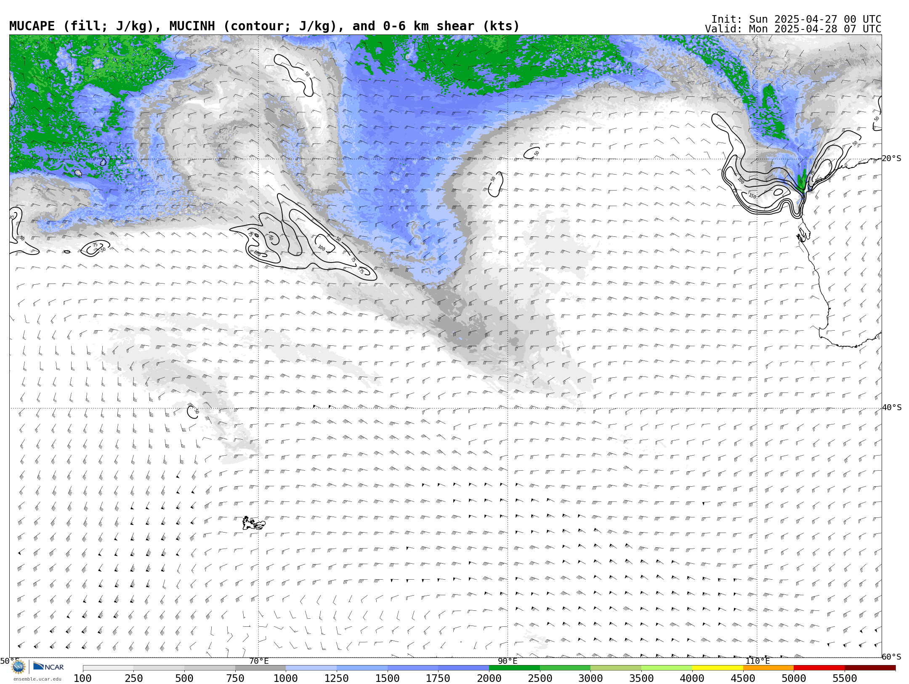Viewport: 909px width, 684px height.
Task: Click the 1500–1750 blue colorbar swatch
Action: 413,668
